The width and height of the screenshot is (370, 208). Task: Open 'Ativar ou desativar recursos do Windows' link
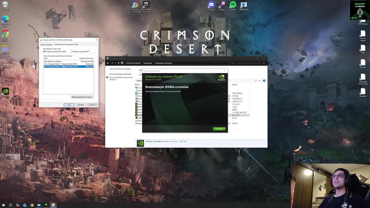tap(121, 78)
